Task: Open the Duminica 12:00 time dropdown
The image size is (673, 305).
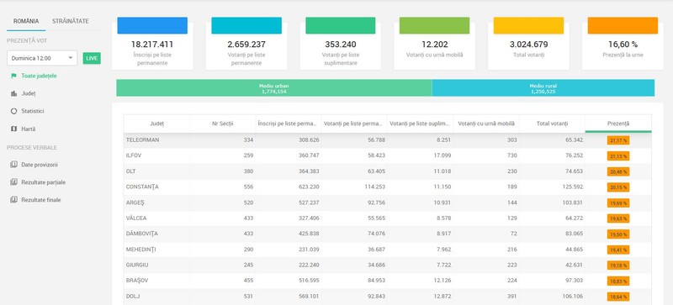Action: pos(42,58)
